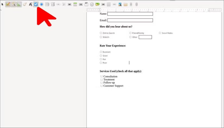Check the Follow-up checkbox

tap(102, 83)
